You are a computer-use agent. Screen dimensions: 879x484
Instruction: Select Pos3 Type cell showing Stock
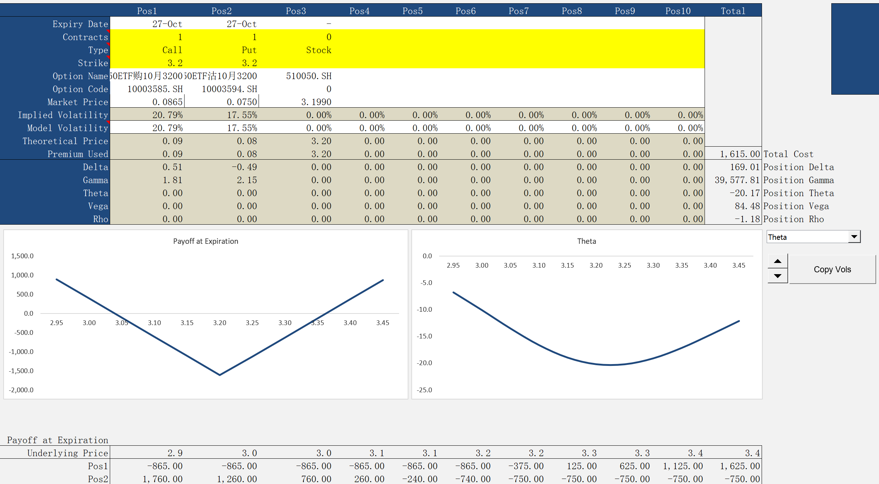[296, 50]
